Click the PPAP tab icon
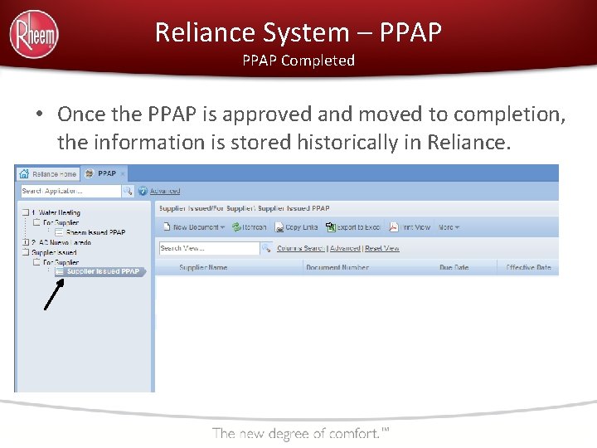The image size is (597, 448). pos(89,173)
